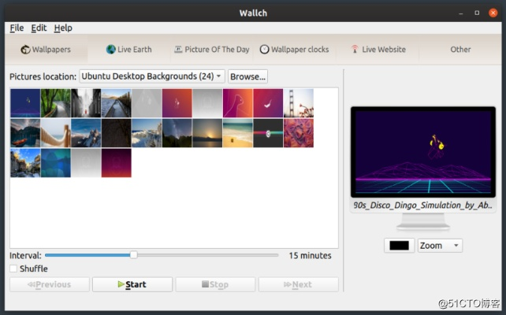Expand the Zoom style dropdown
The width and height of the screenshot is (506, 315).
(440, 246)
